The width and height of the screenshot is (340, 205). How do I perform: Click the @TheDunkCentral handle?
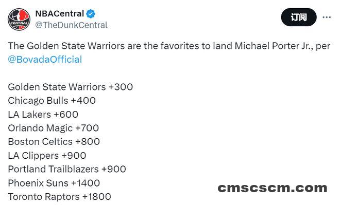[x=71, y=25]
